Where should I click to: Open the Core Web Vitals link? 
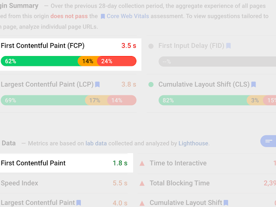coord(128,16)
